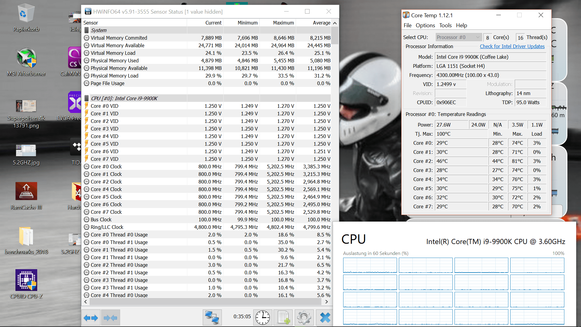Click HWiNFO vertical scrollbar up arrow
The height and width of the screenshot is (327, 581).
[x=335, y=23]
